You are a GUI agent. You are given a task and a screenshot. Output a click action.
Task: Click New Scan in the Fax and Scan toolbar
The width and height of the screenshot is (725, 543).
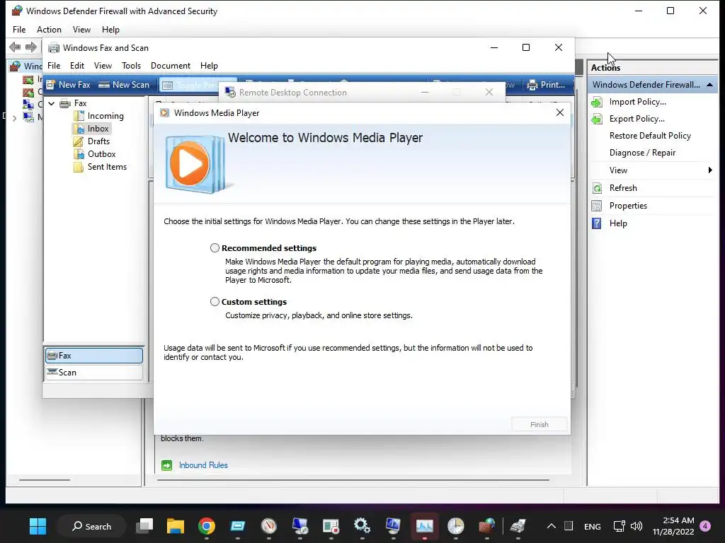coord(125,85)
